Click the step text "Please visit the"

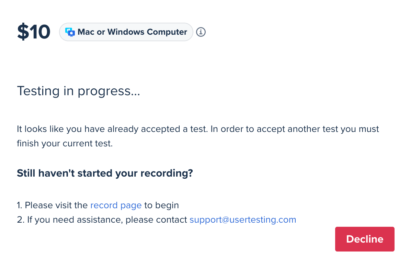point(56,205)
